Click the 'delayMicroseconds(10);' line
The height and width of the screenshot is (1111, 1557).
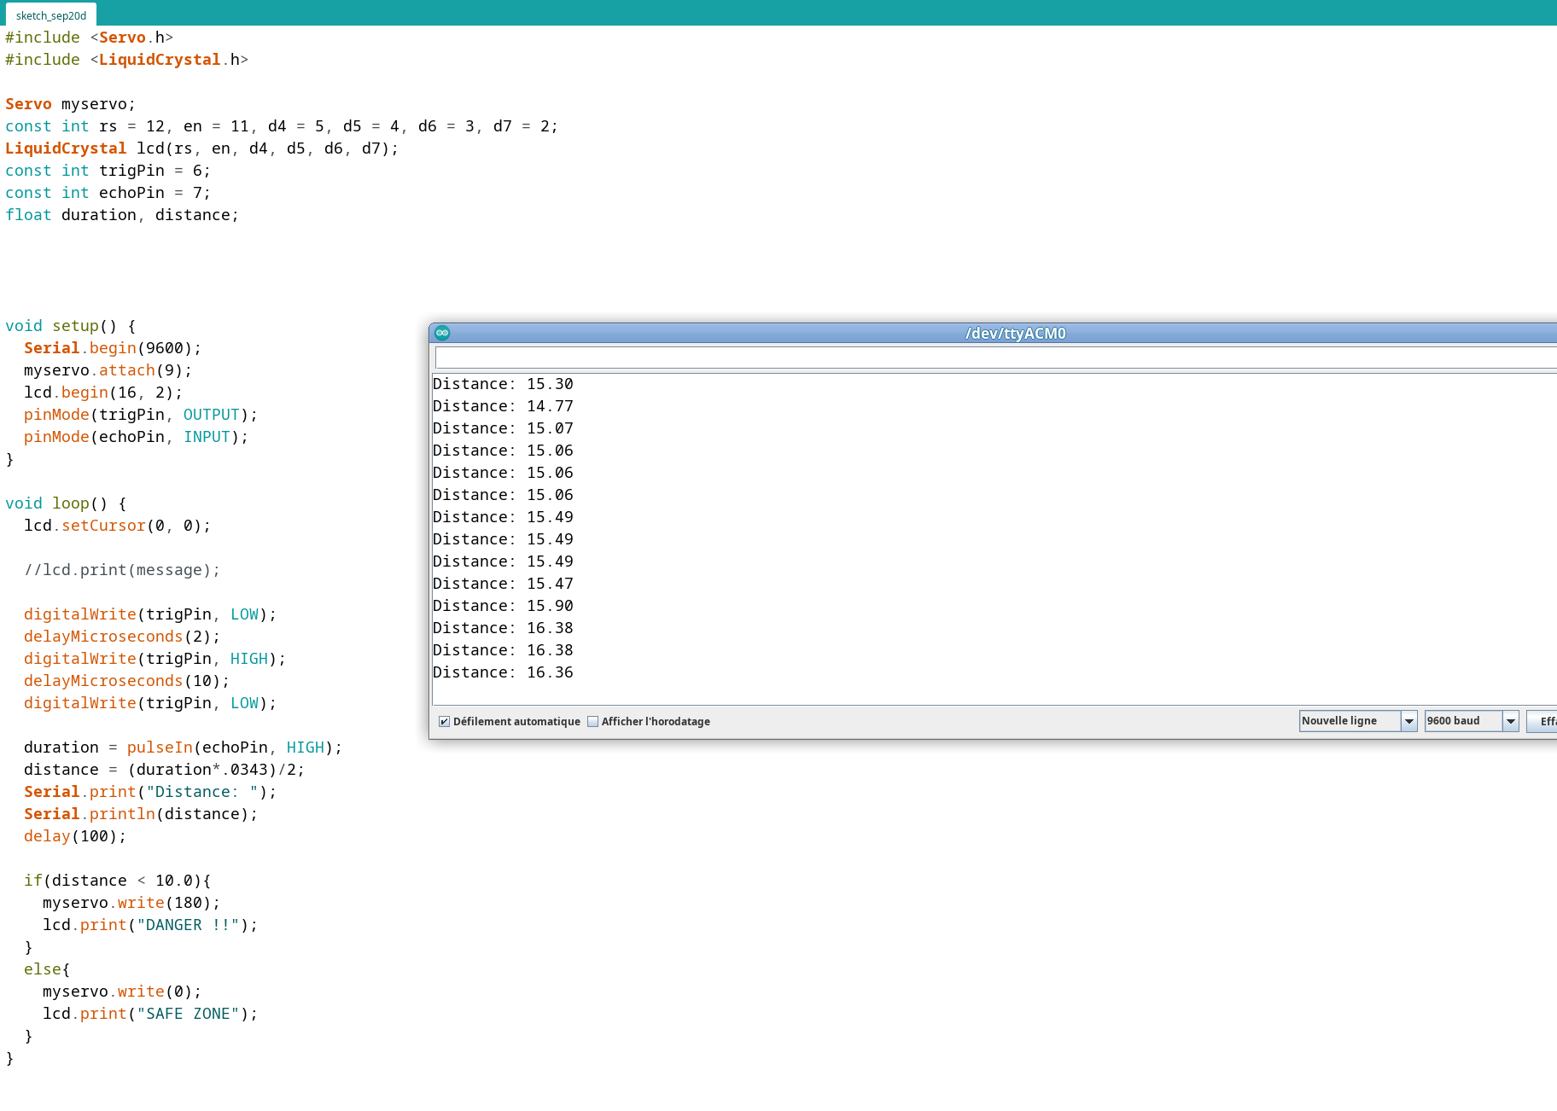127,681
